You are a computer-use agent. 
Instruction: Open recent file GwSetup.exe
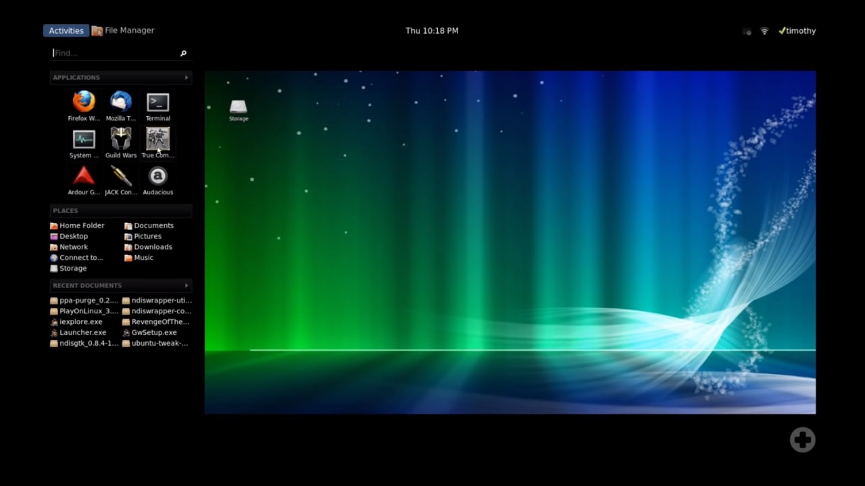pos(149,333)
